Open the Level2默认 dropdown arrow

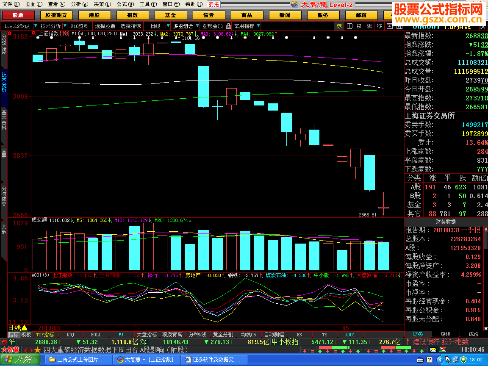tap(35, 26)
